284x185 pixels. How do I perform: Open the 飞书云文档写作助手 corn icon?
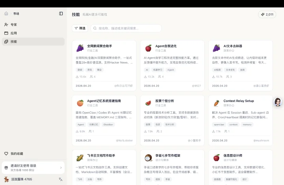pyautogui.click(x=80, y=158)
